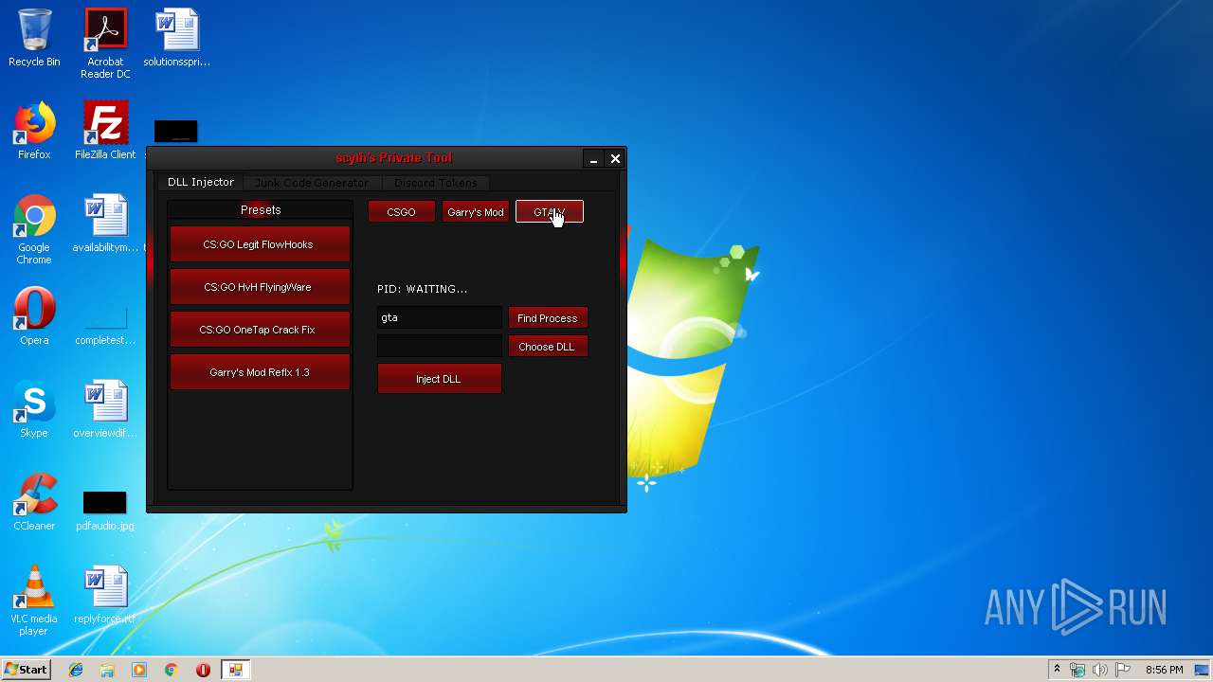Open Windows Media Player from the taskbar
Screen dimensions: 1213x682
(139, 670)
